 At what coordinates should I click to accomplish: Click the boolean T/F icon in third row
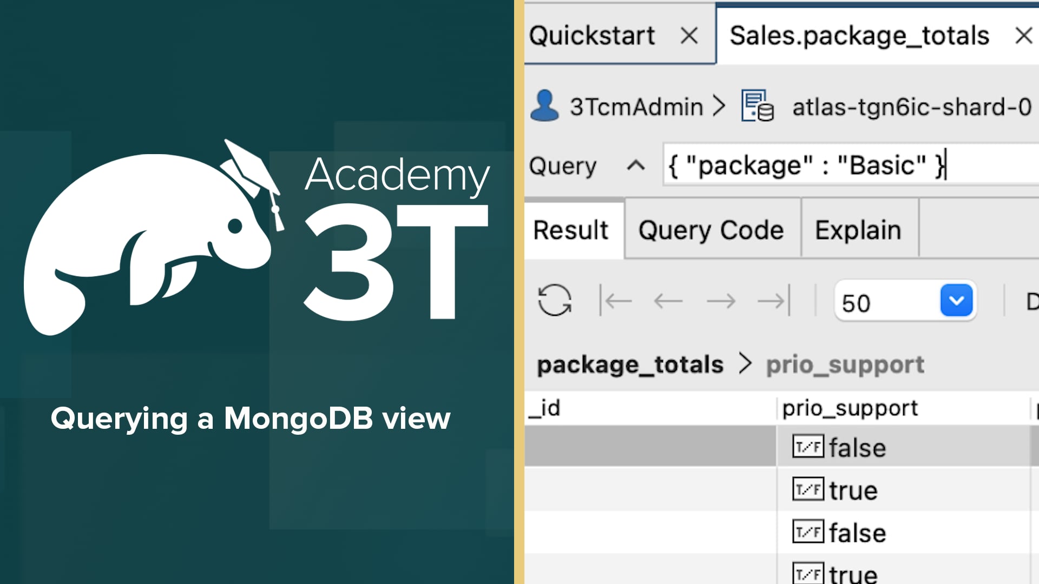(808, 532)
